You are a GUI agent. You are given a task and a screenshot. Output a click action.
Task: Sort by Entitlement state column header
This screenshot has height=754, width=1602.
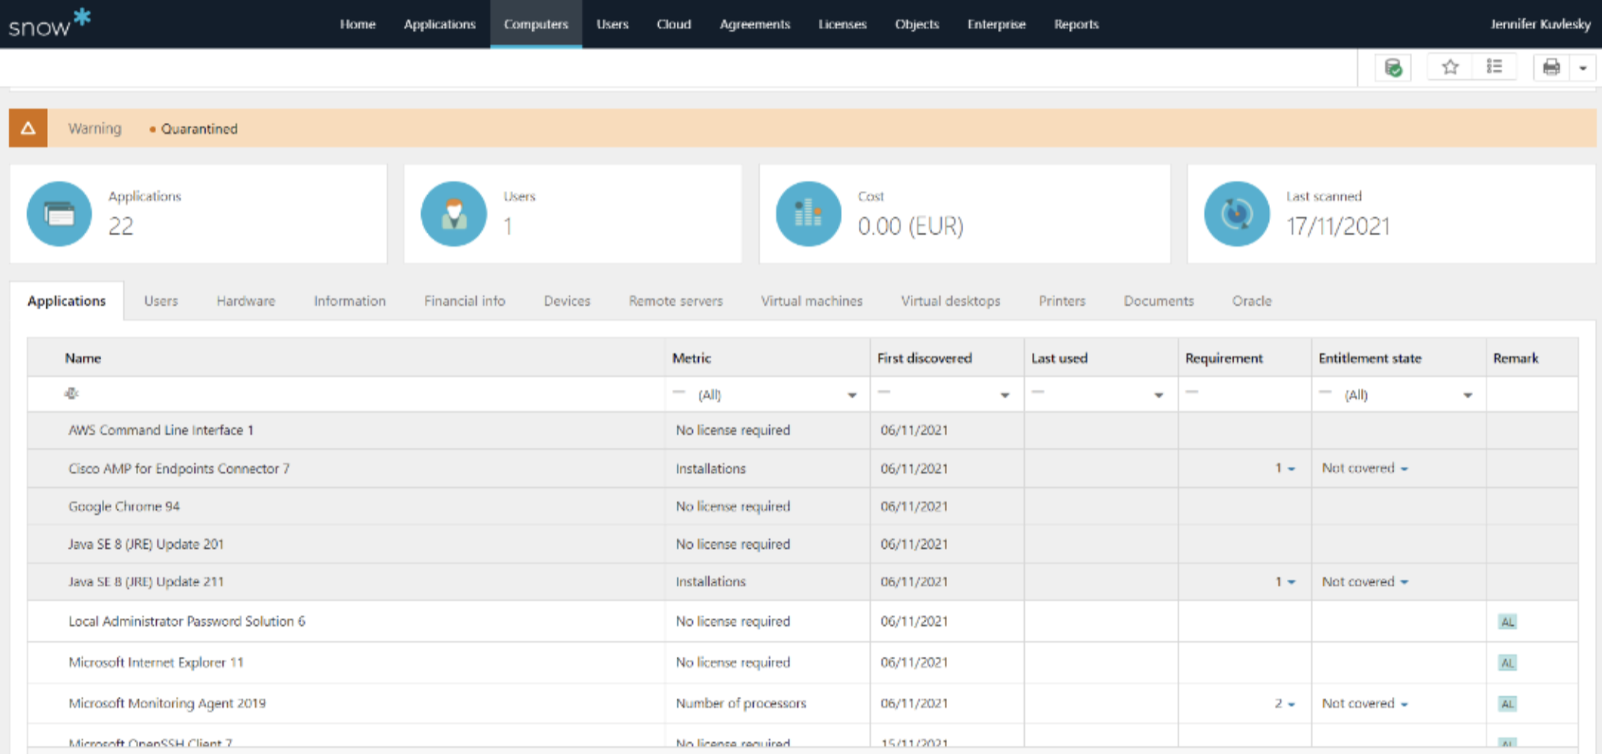1370,358
